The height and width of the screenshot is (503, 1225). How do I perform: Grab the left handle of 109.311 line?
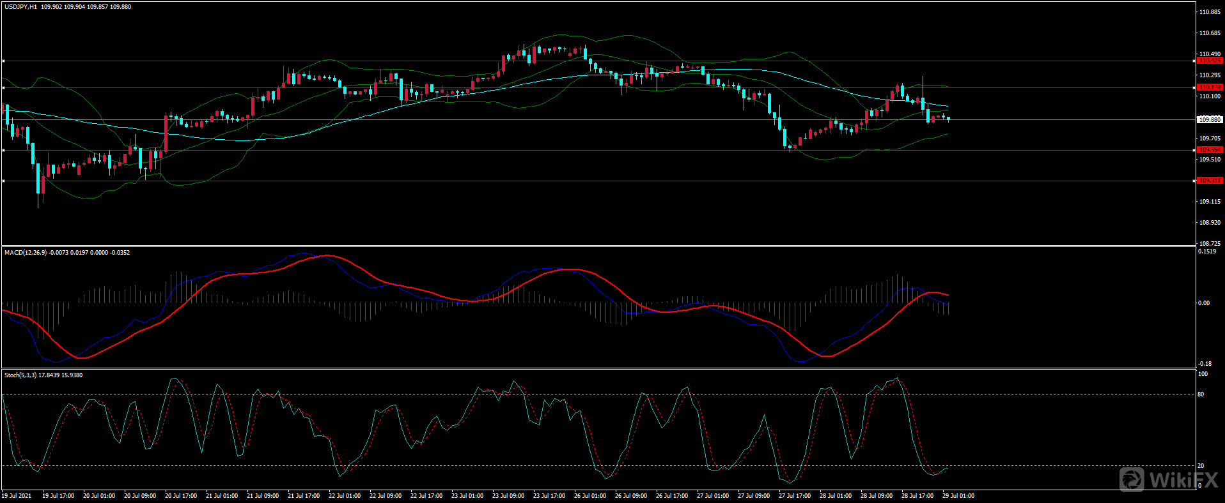pyautogui.click(x=4, y=181)
